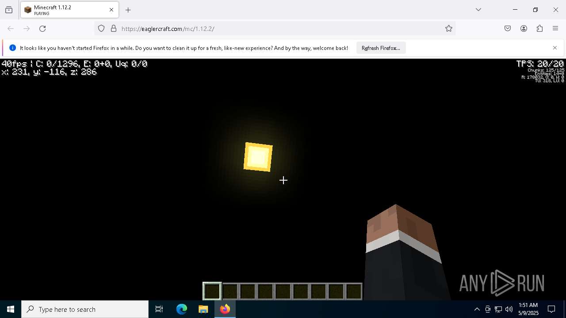Select the fifth hotbar slot

pos(283,291)
